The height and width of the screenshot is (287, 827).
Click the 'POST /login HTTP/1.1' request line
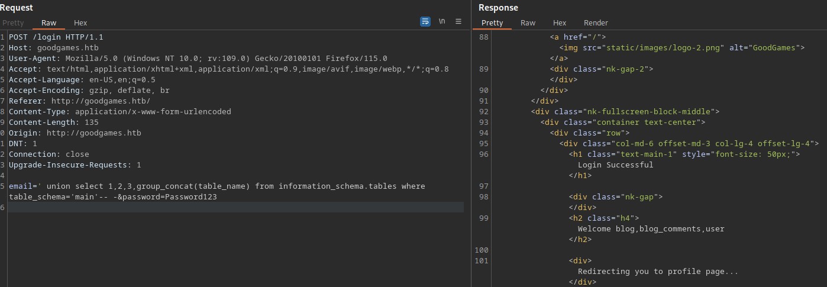(56, 37)
